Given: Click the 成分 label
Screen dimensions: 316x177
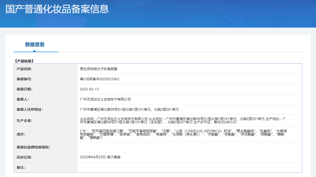Looking at the screenshot, I should coord(21,134).
